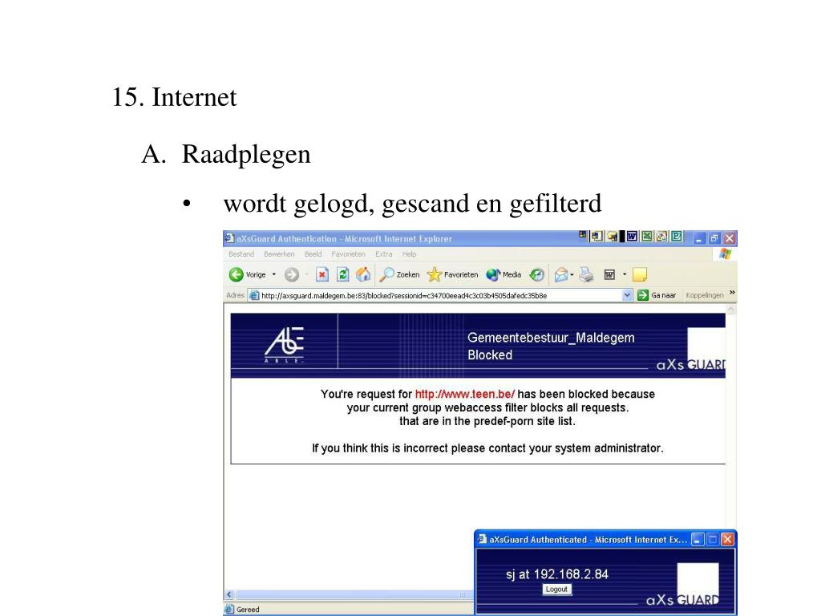Minimize the aXsGuard Authenticated popup window

pyautogui.click(x=698, y=540)
